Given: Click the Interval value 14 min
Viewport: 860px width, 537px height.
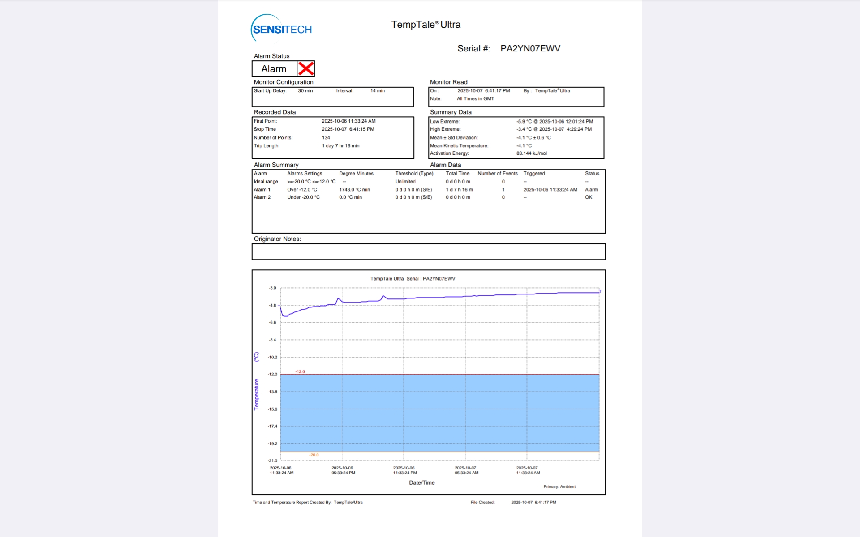Looking at the screenshot, I should (377, 91).
